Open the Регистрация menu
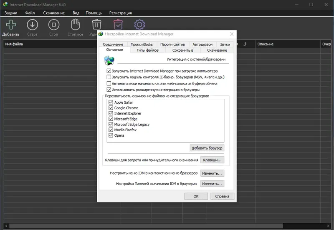 [121, 13]
